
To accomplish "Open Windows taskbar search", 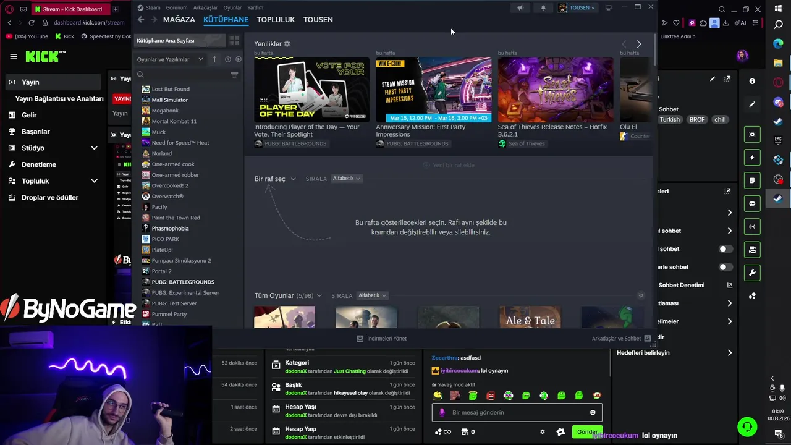I will (x=778, y=25).
